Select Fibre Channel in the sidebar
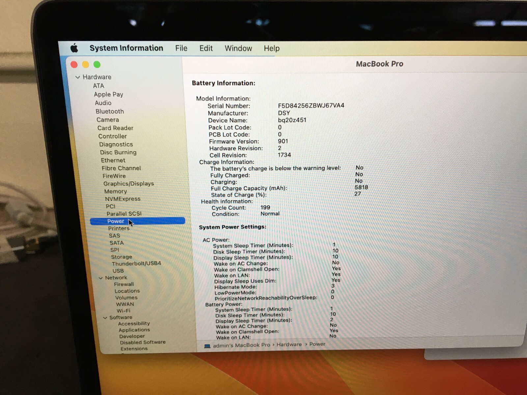This screenshot has height=395, width=527. [121, 168]
